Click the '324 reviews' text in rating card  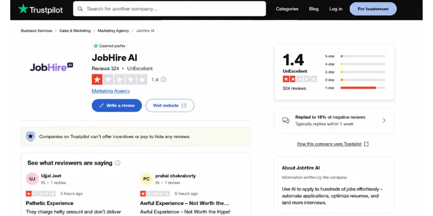pos(294,89)
